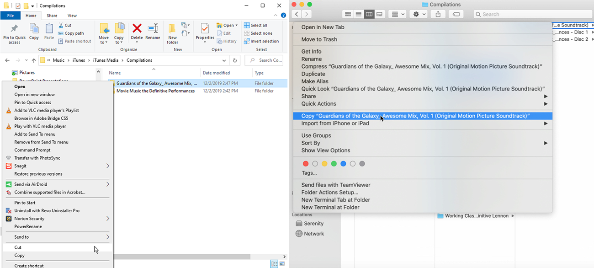Collapse the Explorer ribbon
594x268 pixels.
click(x=275, y=16)
